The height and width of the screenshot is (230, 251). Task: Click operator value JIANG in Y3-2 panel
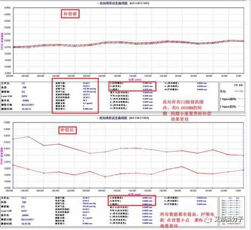[x=26, y=215]
